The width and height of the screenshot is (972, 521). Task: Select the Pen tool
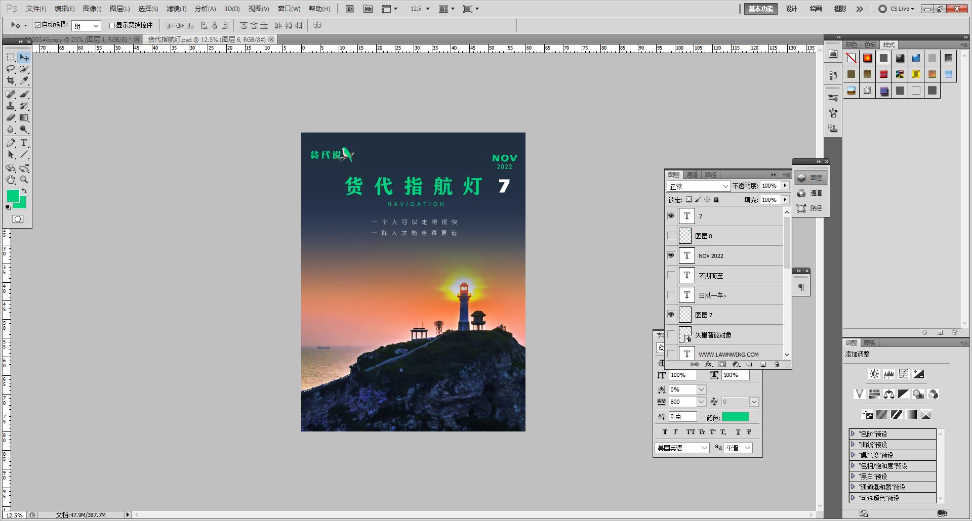pyautogui.click(x=11, y=143)
